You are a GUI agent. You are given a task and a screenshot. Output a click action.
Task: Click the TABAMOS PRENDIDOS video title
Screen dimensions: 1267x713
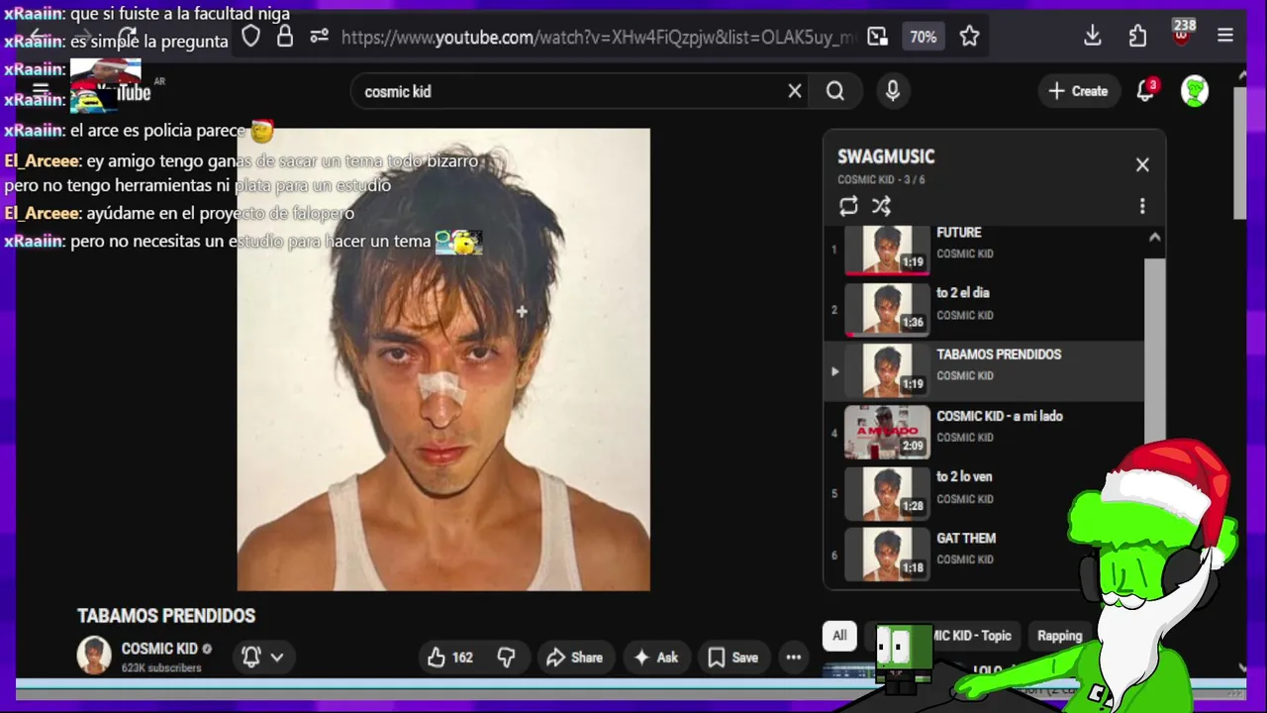[166, 616]
